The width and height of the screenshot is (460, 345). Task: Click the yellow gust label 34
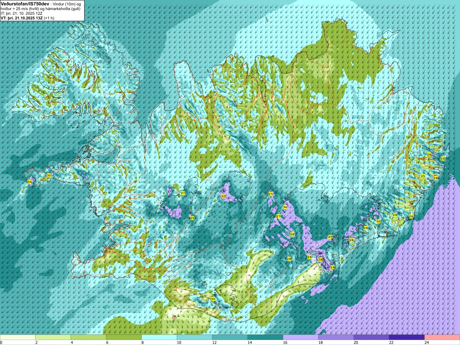click(285, 207)
